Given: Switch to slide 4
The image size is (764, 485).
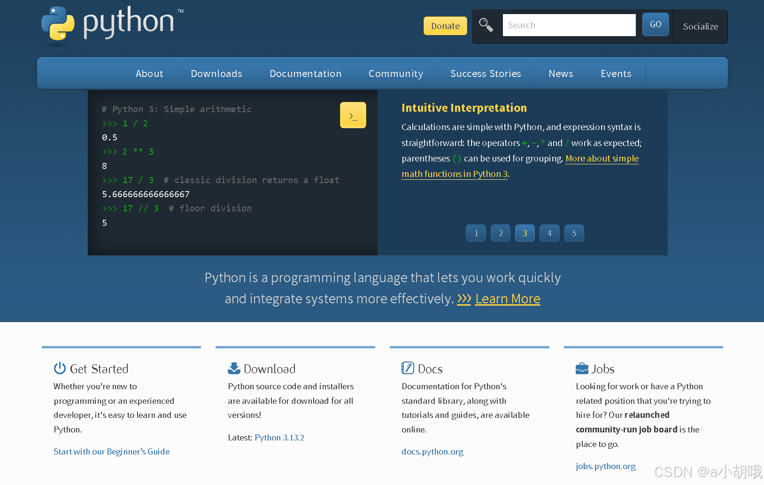Looking at the screenshot, I should tap(549, 233).
